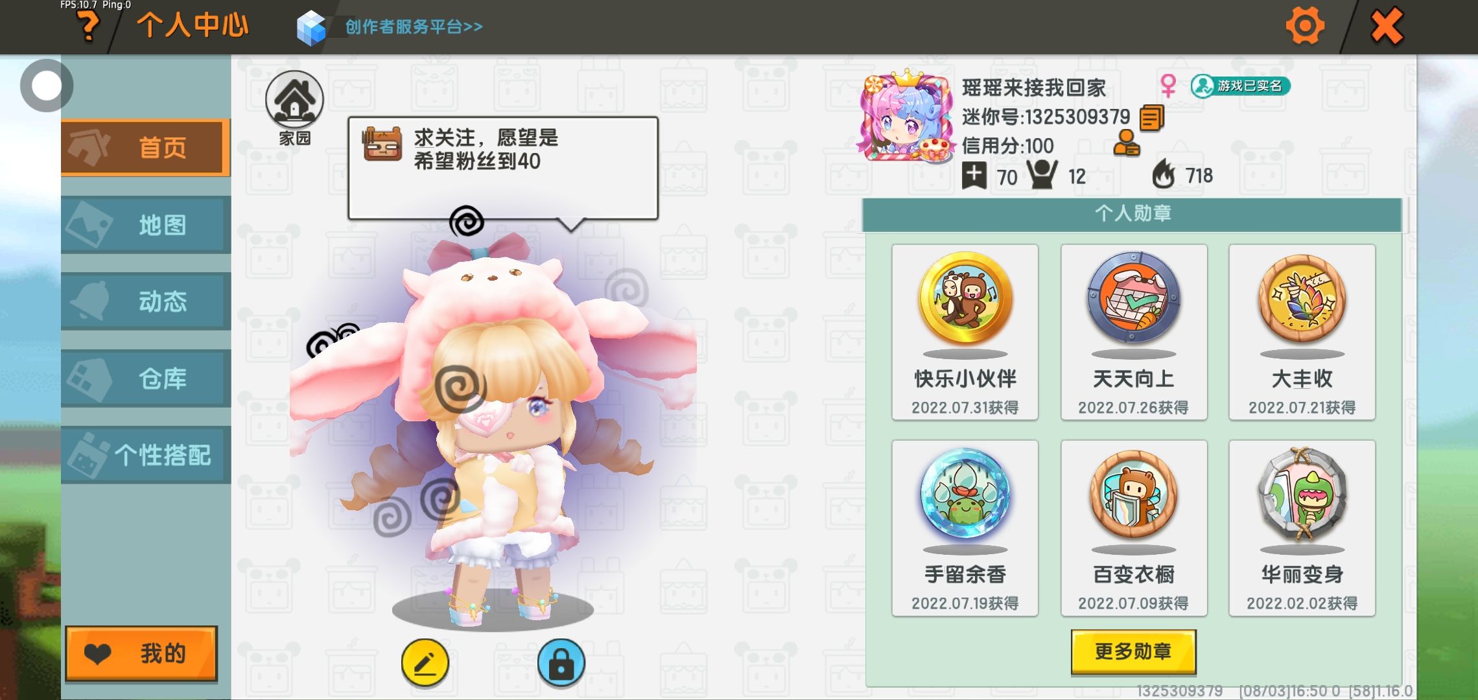The image size is (1478, 700).
Task: Click the pencil edit avatar button
Action: point(425,663)
